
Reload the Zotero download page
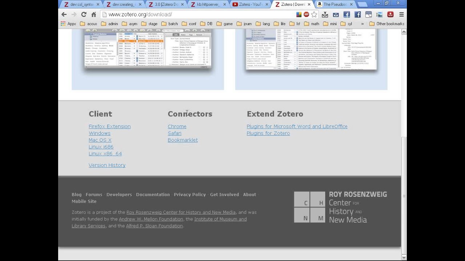(84, 14)
